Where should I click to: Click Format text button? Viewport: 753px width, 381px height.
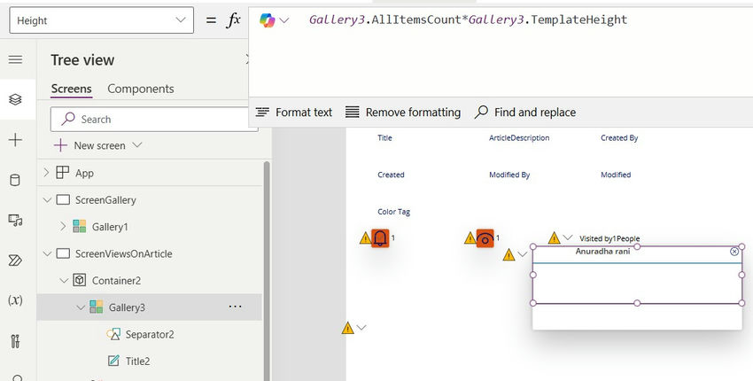(x=294, y=113)
